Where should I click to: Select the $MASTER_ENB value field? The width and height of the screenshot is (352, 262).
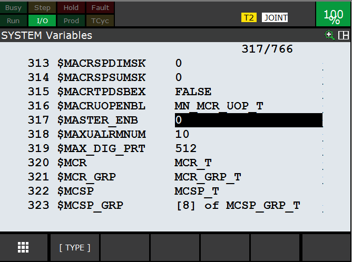248,120
